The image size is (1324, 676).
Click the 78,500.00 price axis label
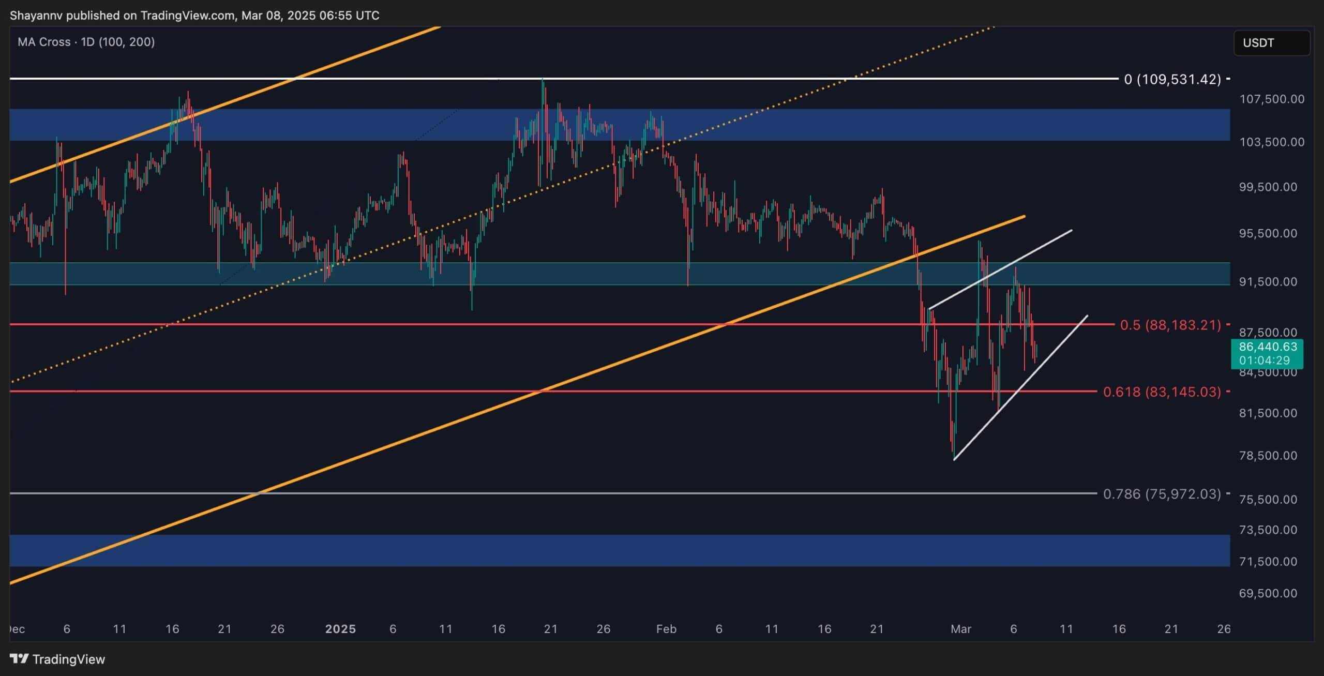(x=1268, y=456)
